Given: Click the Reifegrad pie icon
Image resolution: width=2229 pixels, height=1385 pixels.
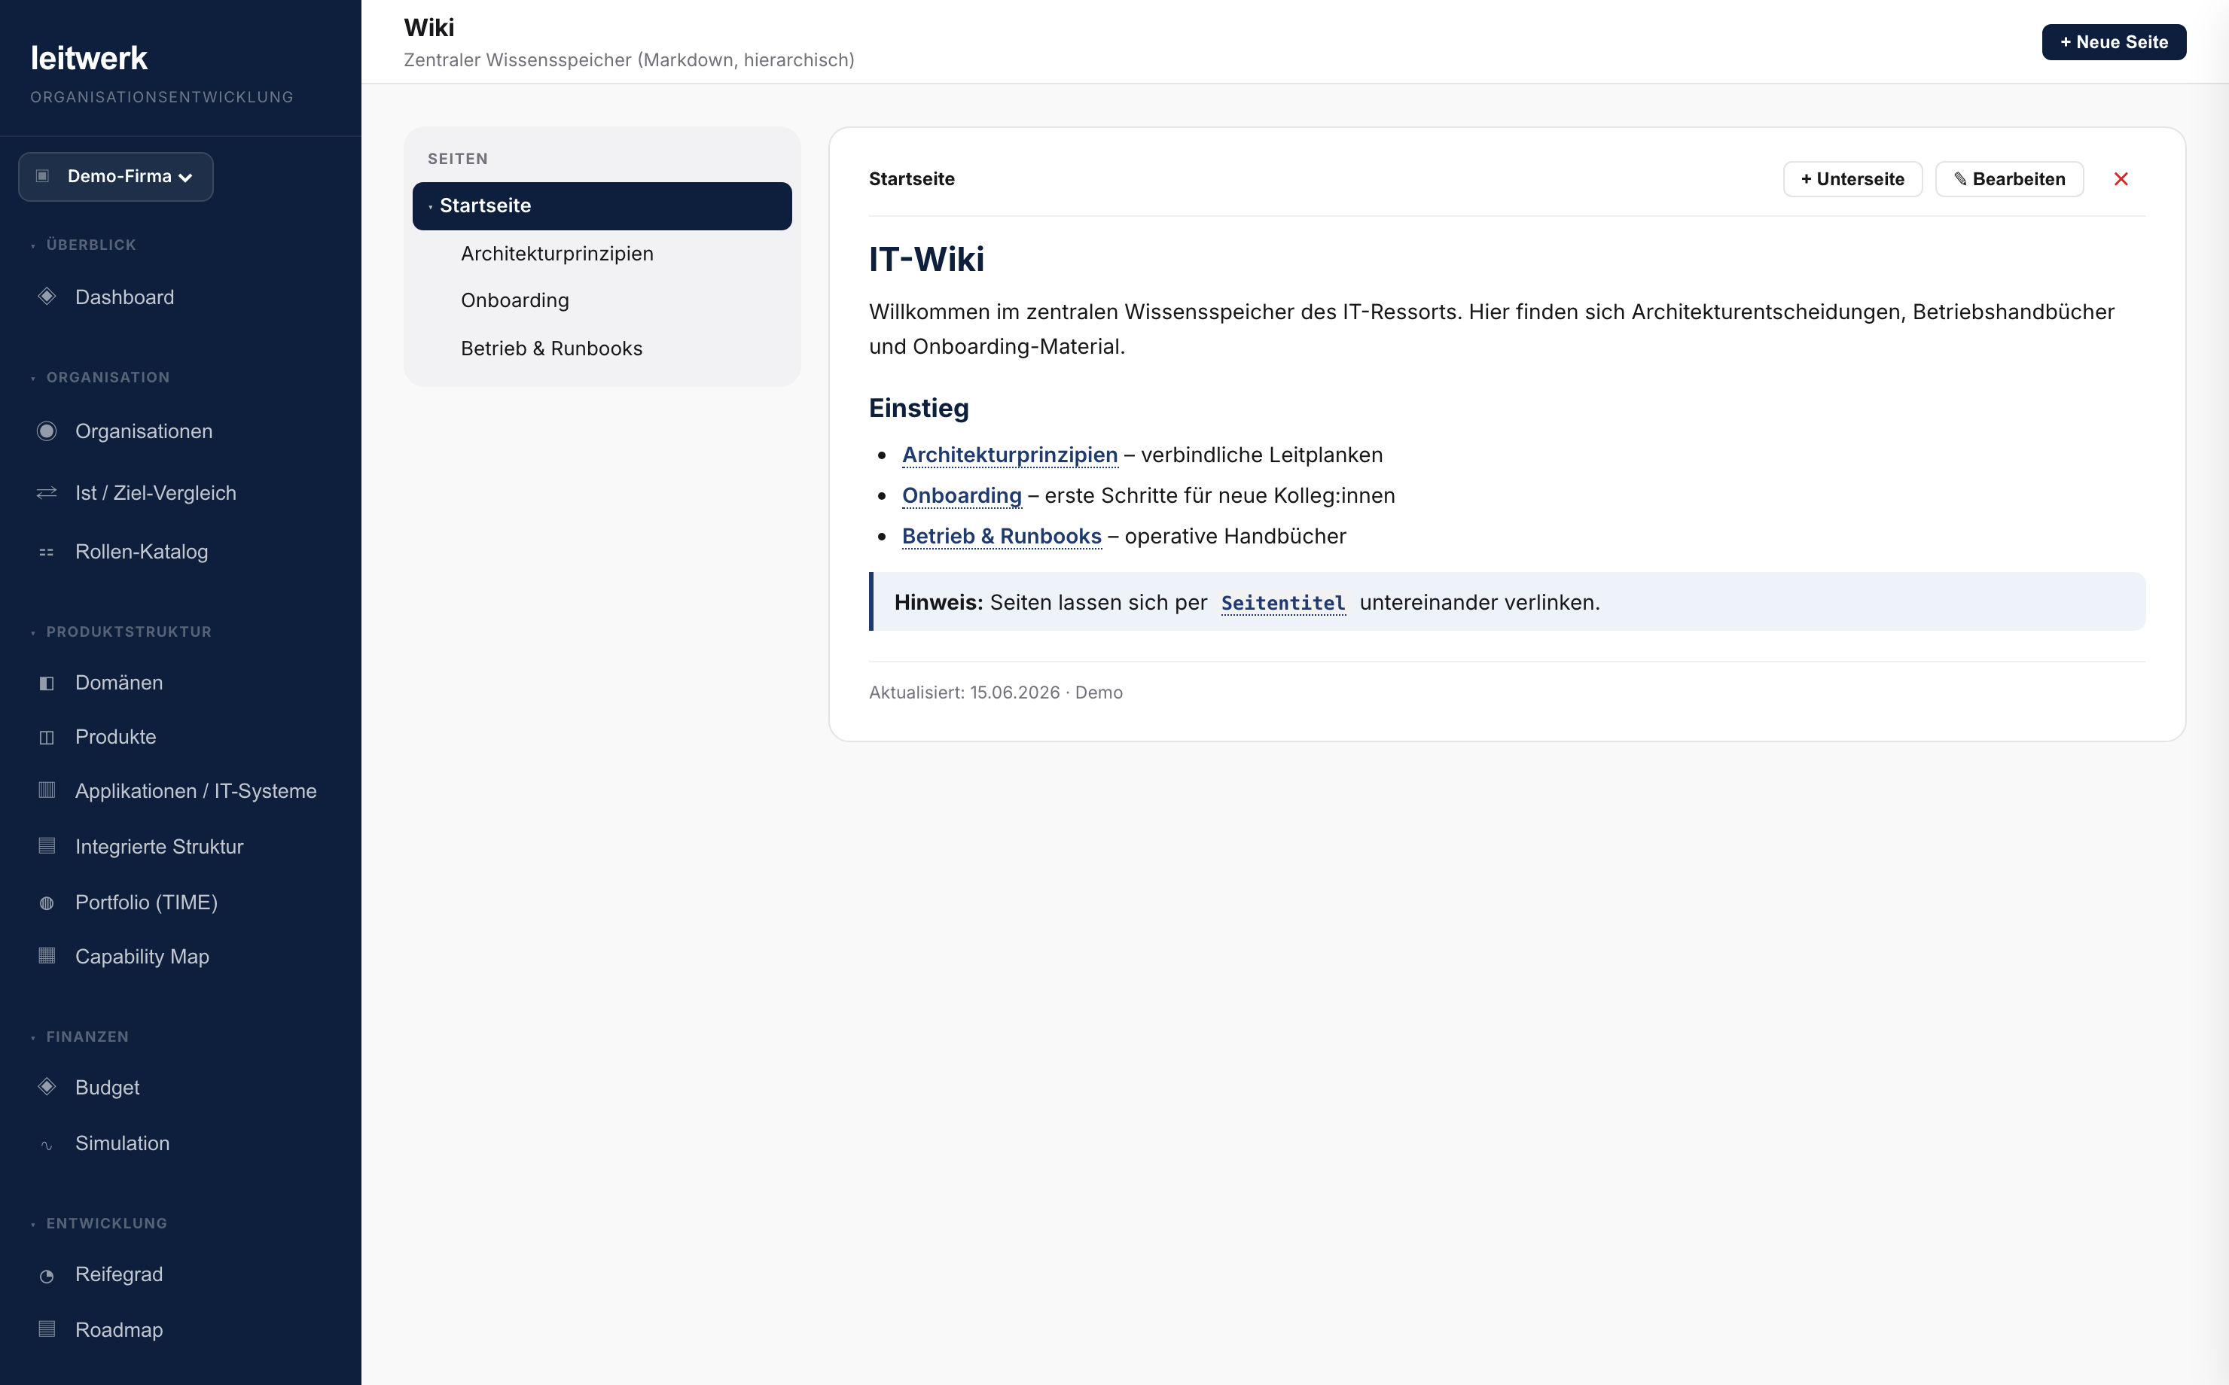Looking at the screenshot, I should (47, 1276).
